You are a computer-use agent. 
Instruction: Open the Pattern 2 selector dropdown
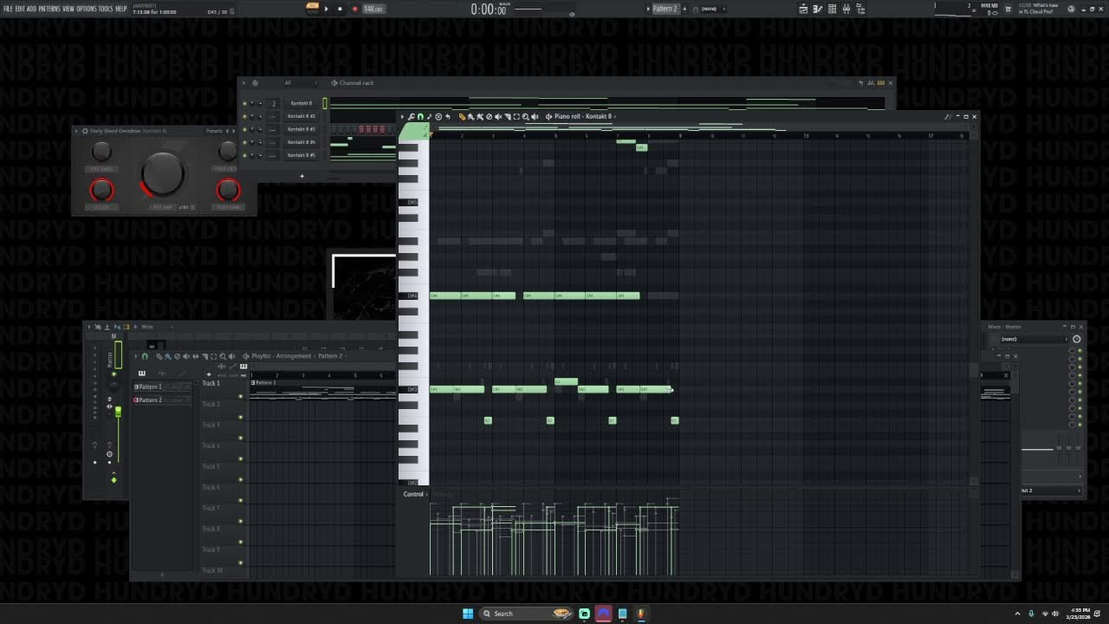665,9
